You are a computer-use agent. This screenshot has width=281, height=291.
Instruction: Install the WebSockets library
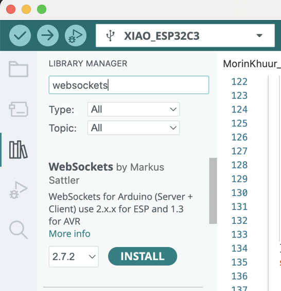pyautogui.click(x=143, y=256)
